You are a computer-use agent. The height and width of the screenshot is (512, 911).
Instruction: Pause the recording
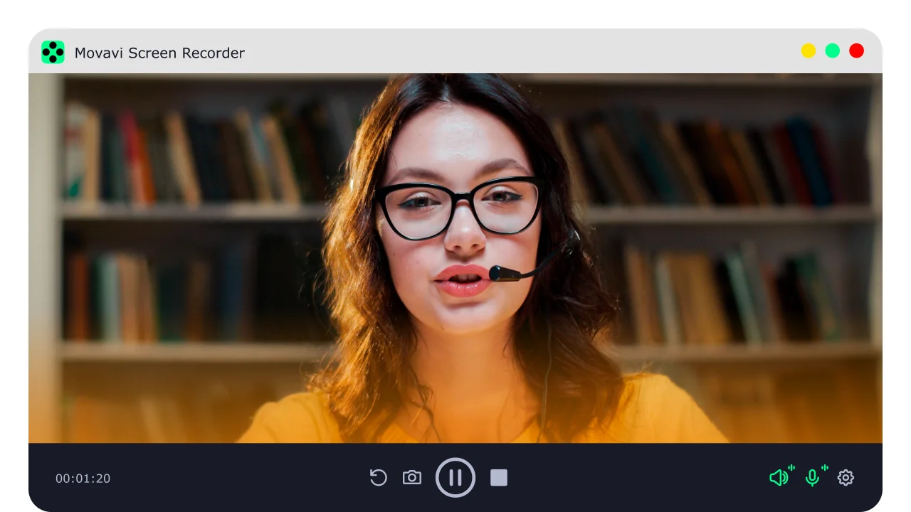pyautogui.click(x=455, y=477)
